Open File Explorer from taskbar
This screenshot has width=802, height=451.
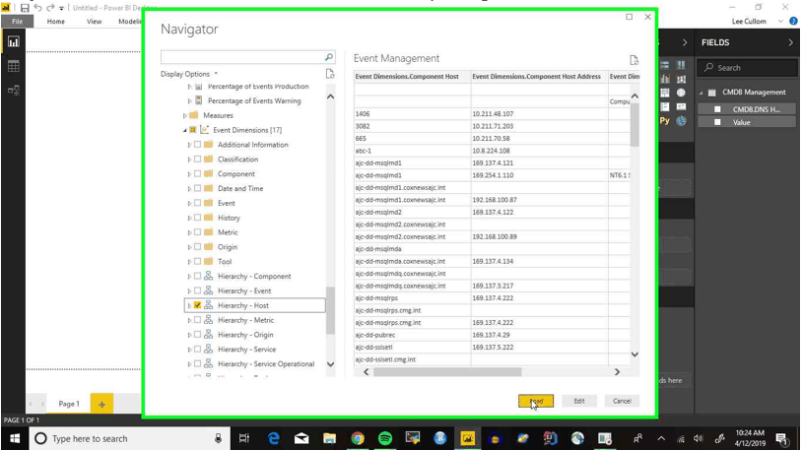[329, 438]
